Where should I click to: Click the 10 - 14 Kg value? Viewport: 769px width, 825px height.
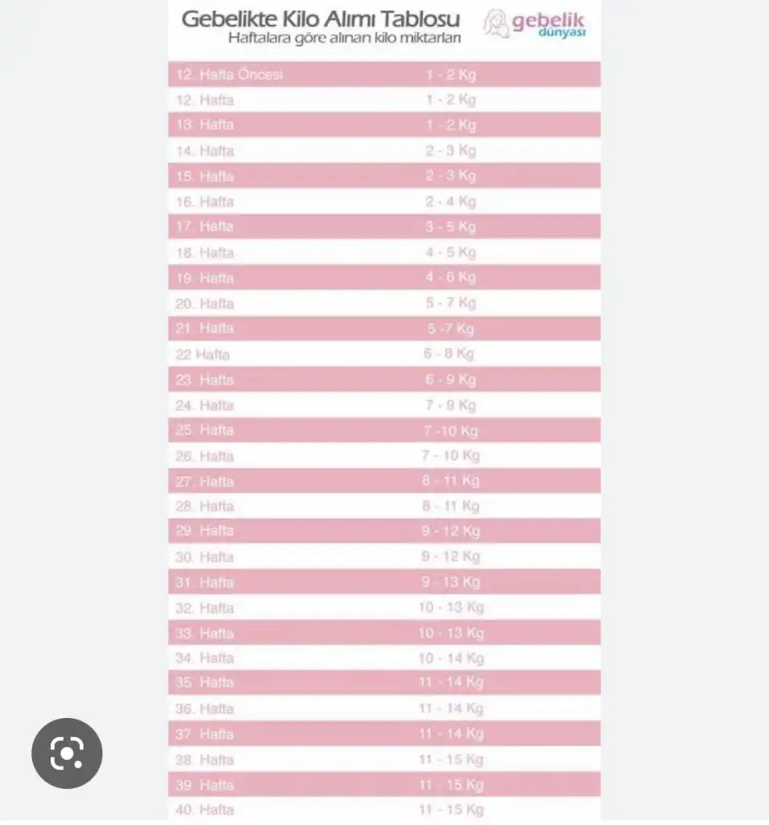click(x=451, y=658)
